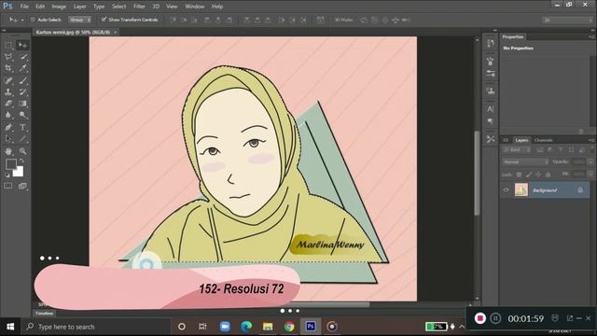Viewport: 597px width, 336px height.
Task: Select the Eraser tool
Action: [x=8, y=104]
